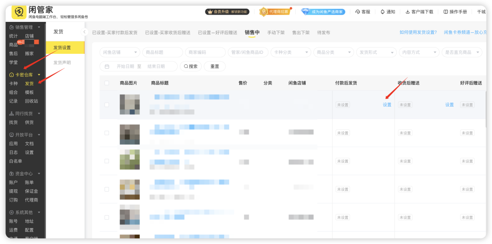Click 设置 under 付款后发货 in first row
Image resolution: width=492 pixels, height=244 pixels.
tap(387, 104)
